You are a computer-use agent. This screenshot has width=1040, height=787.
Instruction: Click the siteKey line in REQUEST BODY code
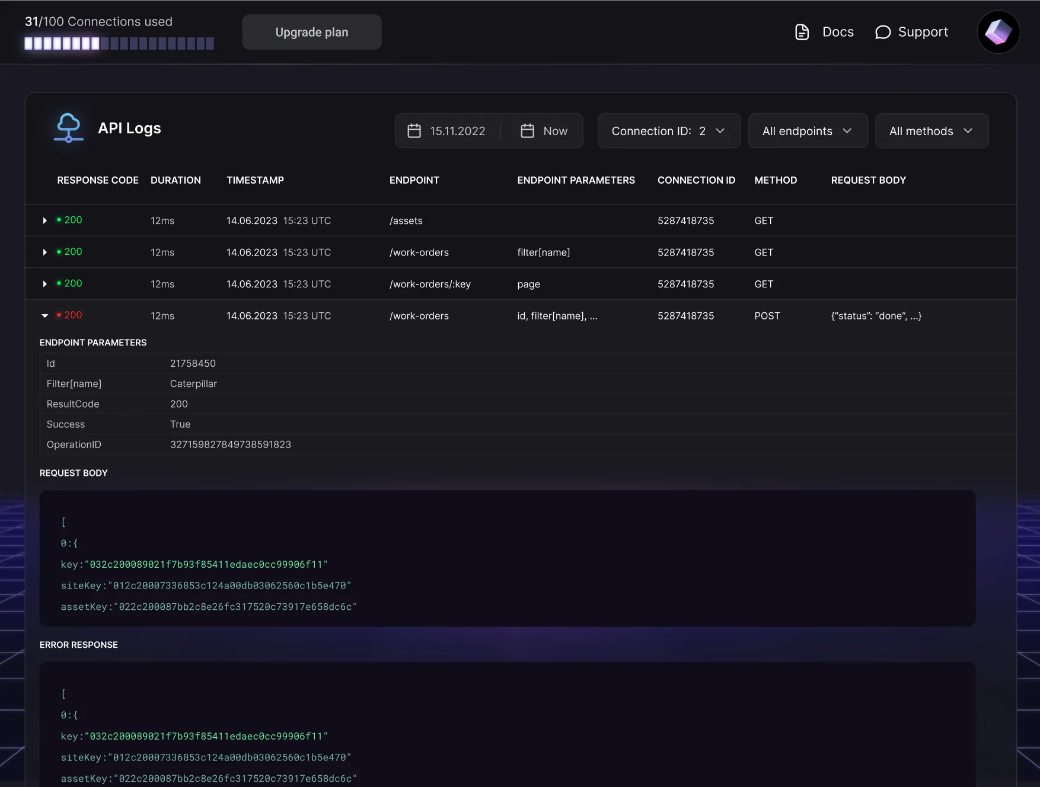coord(206,586)
